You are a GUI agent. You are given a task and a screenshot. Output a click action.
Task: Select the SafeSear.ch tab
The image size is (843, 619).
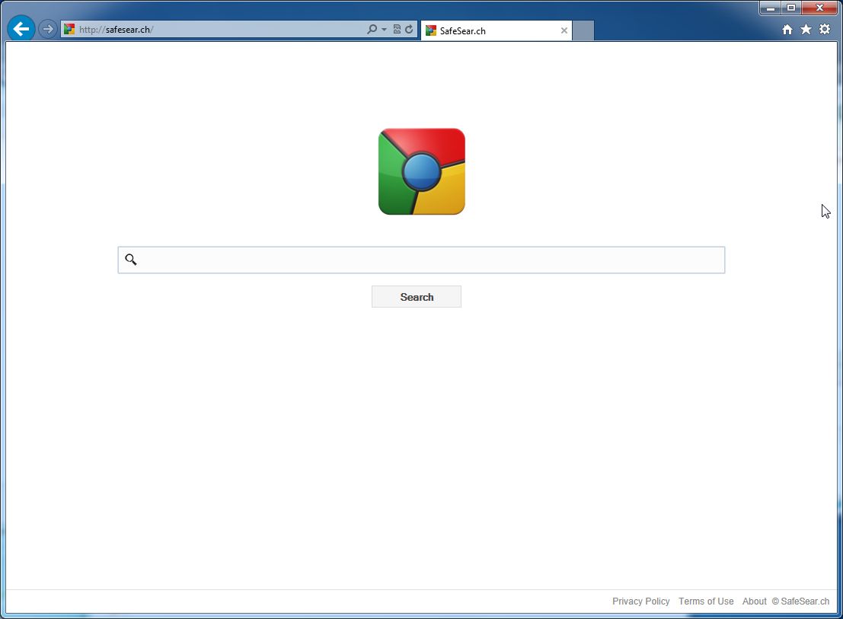coord(487,30)
